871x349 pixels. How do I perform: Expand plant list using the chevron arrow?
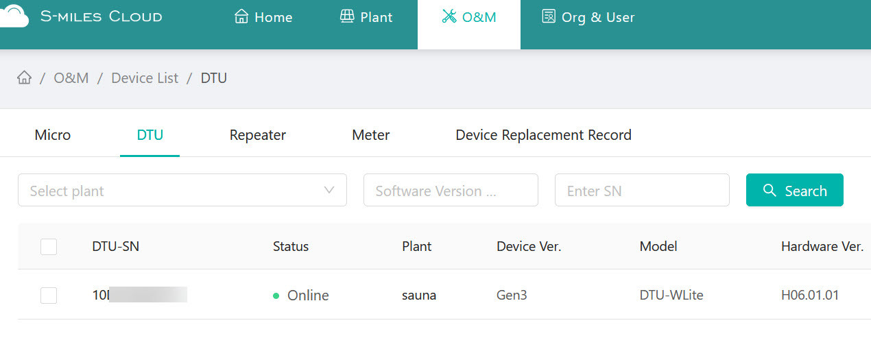329,190
